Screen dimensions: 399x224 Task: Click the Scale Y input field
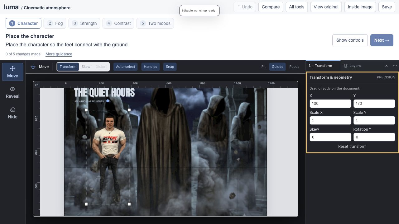click(374, 120)
